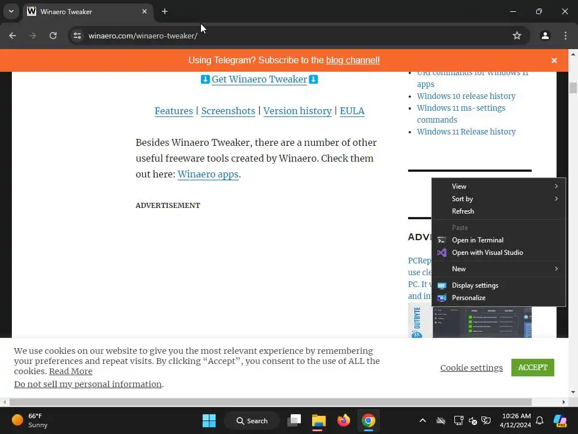Expand the New submenu
The image size is (578, 434).
(x=498, y=269)
